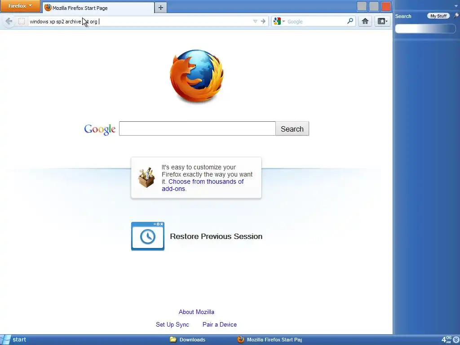Click the Go arrow in address bar
Image resolution: width=460 pixels, height=345 pixels.
pyautogui.click(x=263, y=22)
